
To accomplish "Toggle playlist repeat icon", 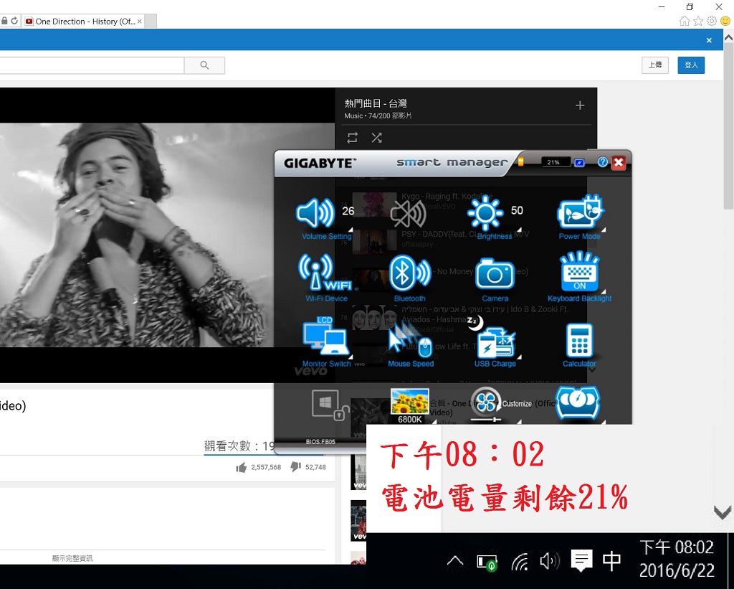I will pyautogui.click(x=353, y=138).
